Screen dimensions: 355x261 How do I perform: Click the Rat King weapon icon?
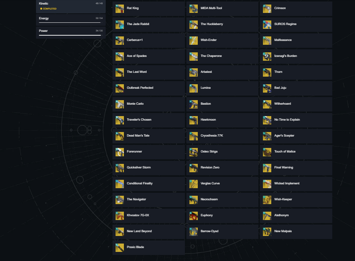click(120, 9)
